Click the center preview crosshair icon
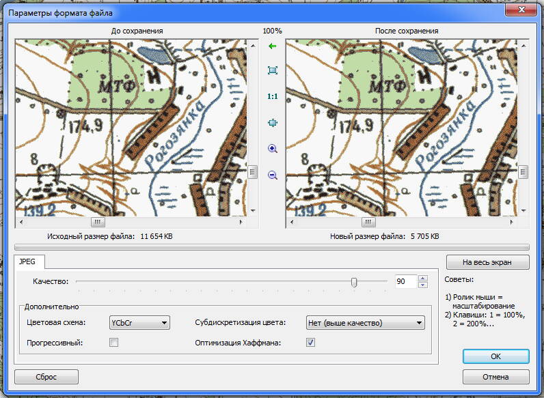 [272, 123]
